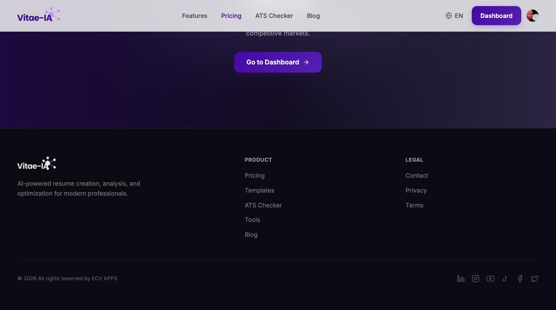Select Pricing in the top navigation bar
The width and height of the screenshot is (556, 310).
click(x=231, y=16)
